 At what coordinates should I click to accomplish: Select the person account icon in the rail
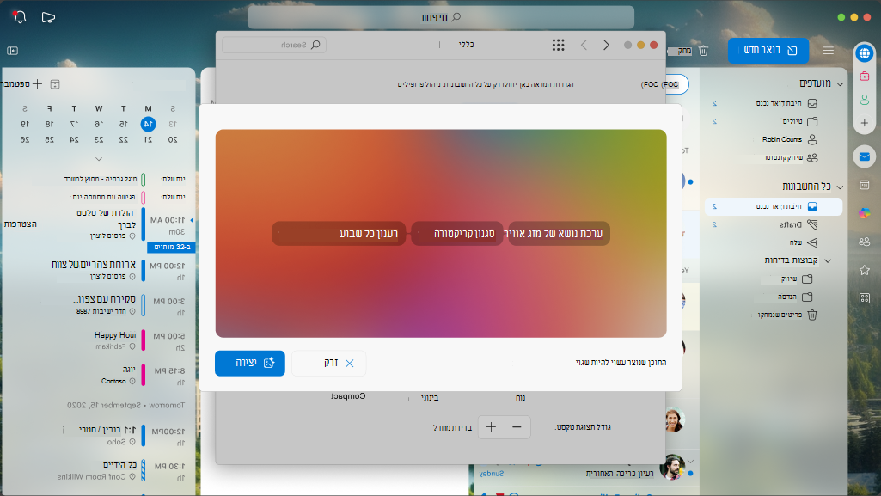click(864, 100)
